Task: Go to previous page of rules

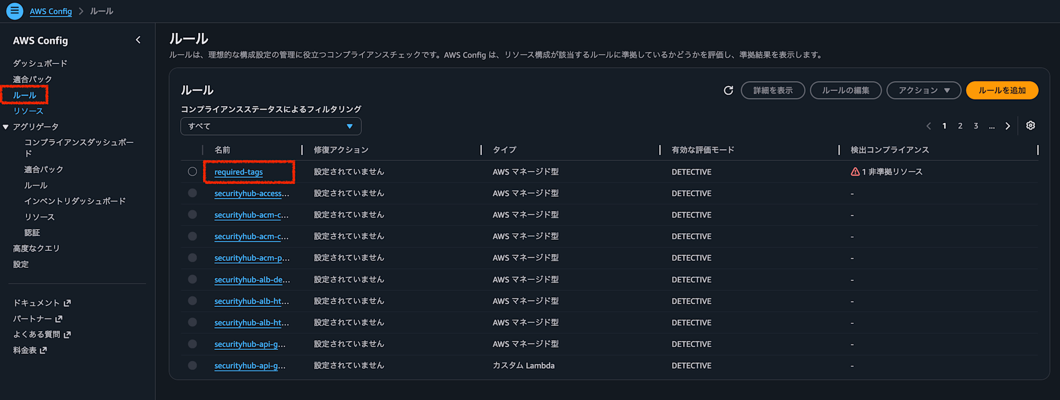Action: (929, 126)
